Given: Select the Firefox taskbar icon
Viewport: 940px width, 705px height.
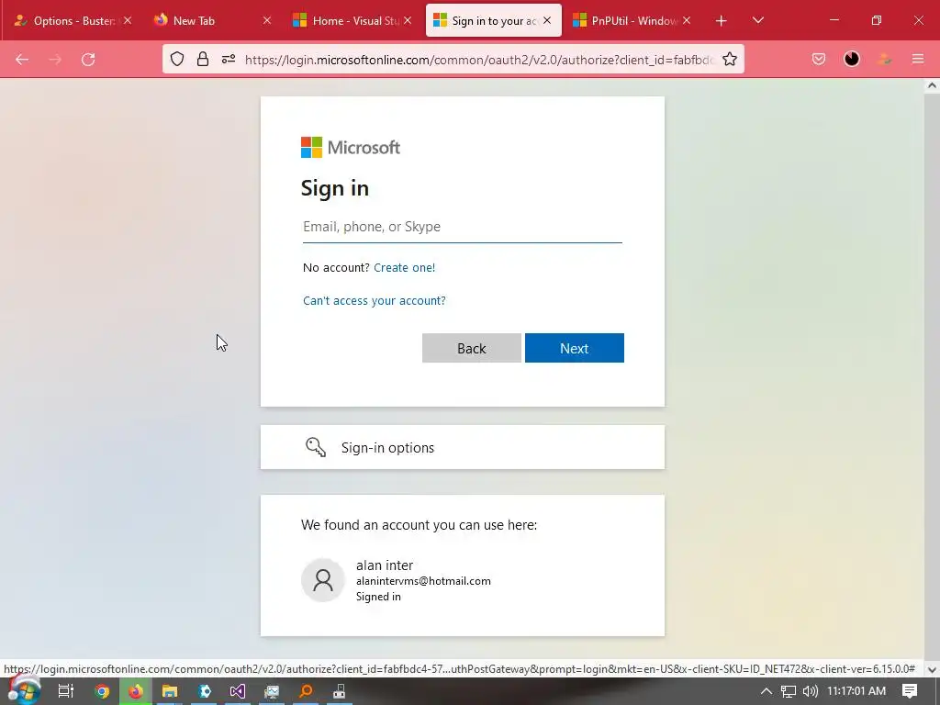Looking at the screenshot, I should coord(136,691).
